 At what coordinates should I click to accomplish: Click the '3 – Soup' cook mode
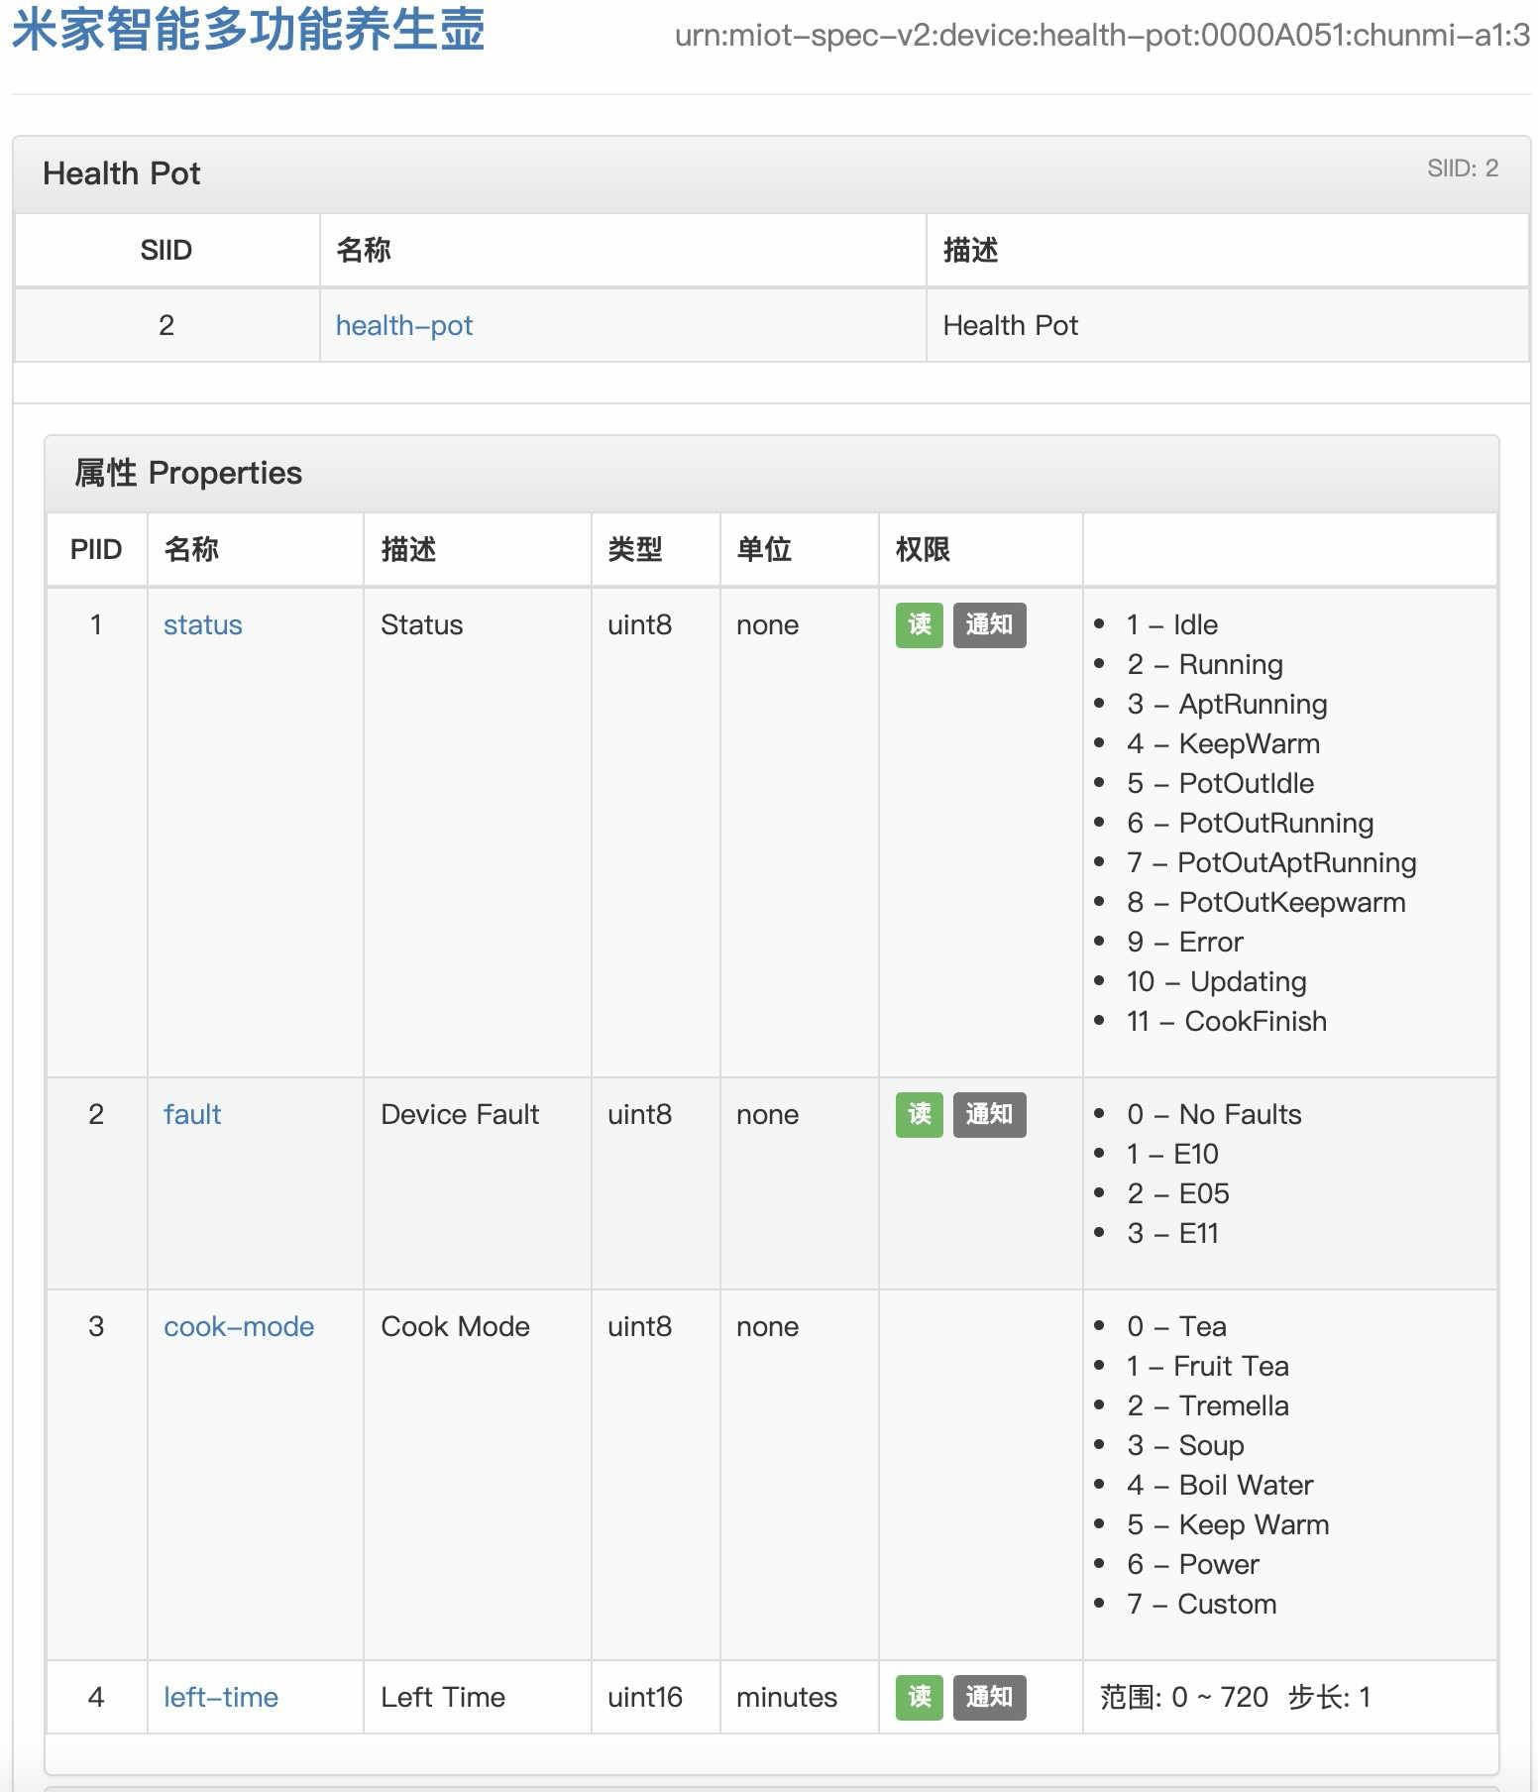point(1185,1445)
